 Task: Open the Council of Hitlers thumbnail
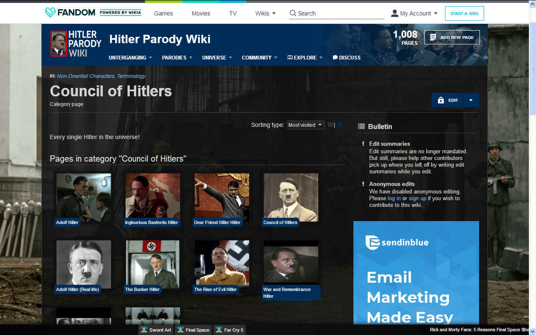[x=291, y=198]
